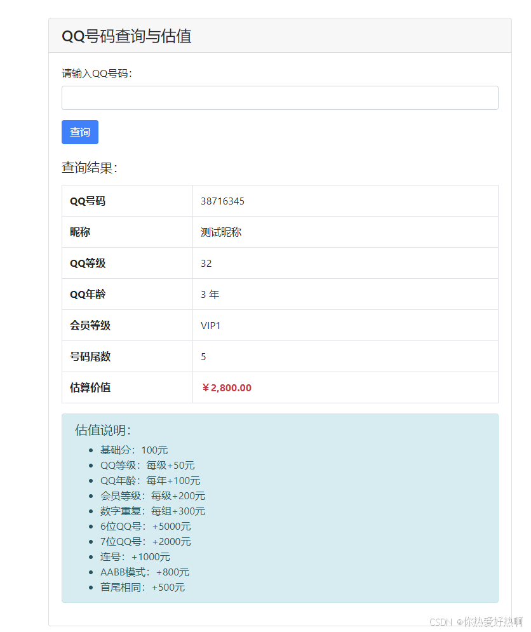This screenshot has height=632, width=531.
Task: Click the 会员等级 row header
Action: tap(90, 325)
